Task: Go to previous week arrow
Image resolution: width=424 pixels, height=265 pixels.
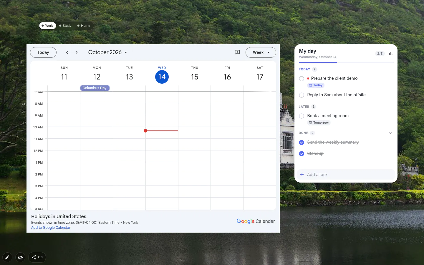Action: (x=67, y=52)
